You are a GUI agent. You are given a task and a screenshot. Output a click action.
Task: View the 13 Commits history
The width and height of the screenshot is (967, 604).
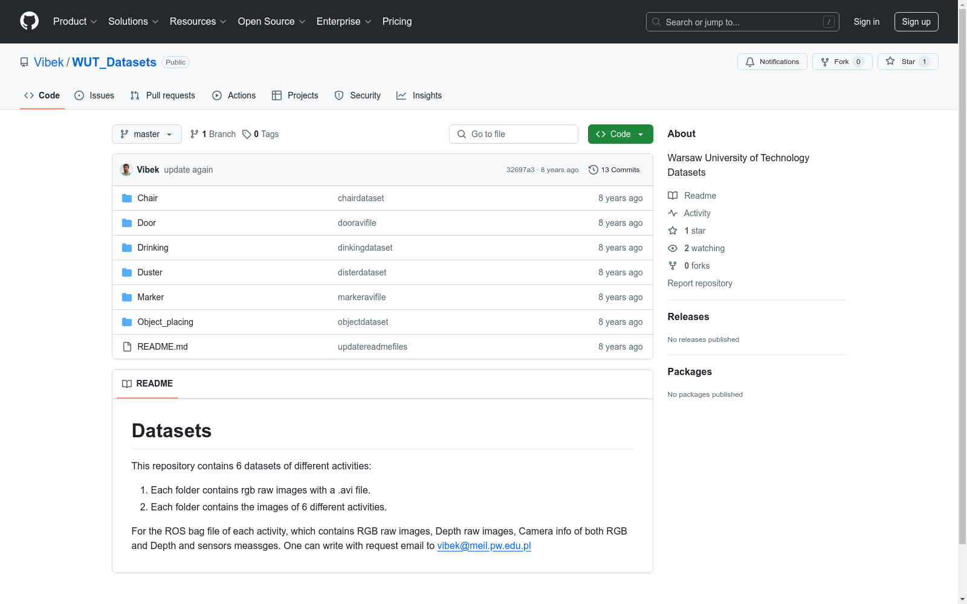pos(614,170)
